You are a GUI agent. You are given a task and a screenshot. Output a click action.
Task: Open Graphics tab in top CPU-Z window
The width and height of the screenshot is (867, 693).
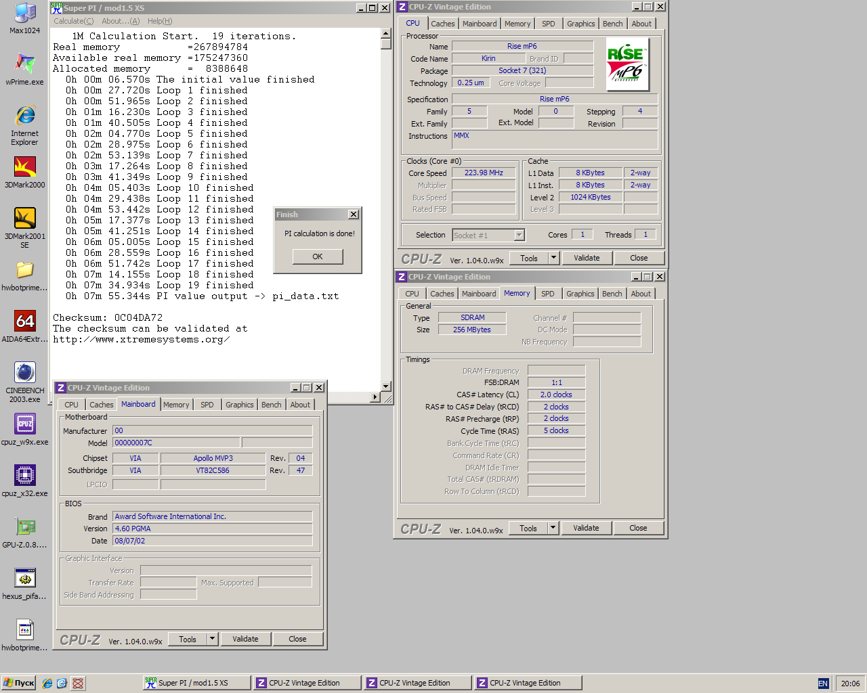[581, 24]
